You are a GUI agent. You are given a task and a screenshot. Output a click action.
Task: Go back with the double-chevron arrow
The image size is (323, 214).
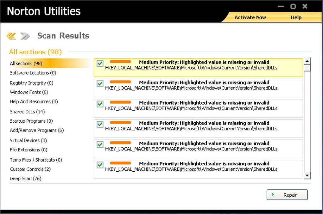(x=11, y=36)
